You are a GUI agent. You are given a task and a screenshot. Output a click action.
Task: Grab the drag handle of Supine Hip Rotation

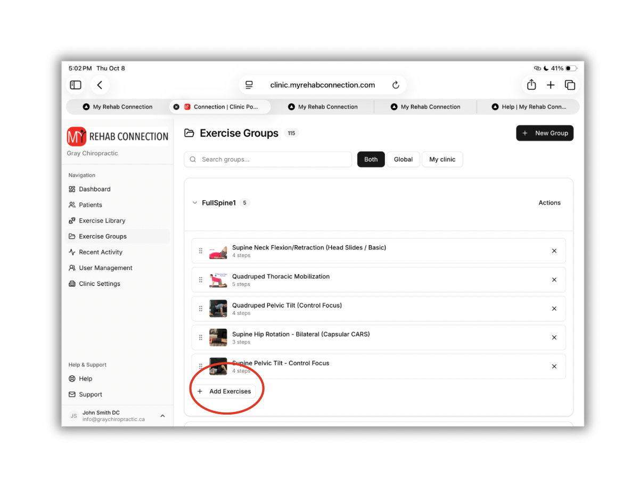pyautogui.click(x=201, y=337)
